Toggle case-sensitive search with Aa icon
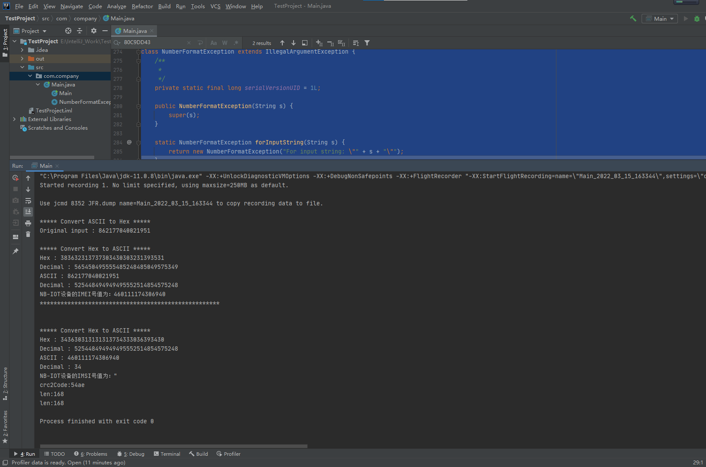This screenshot has width=706, height=467. tap(214, 43)
